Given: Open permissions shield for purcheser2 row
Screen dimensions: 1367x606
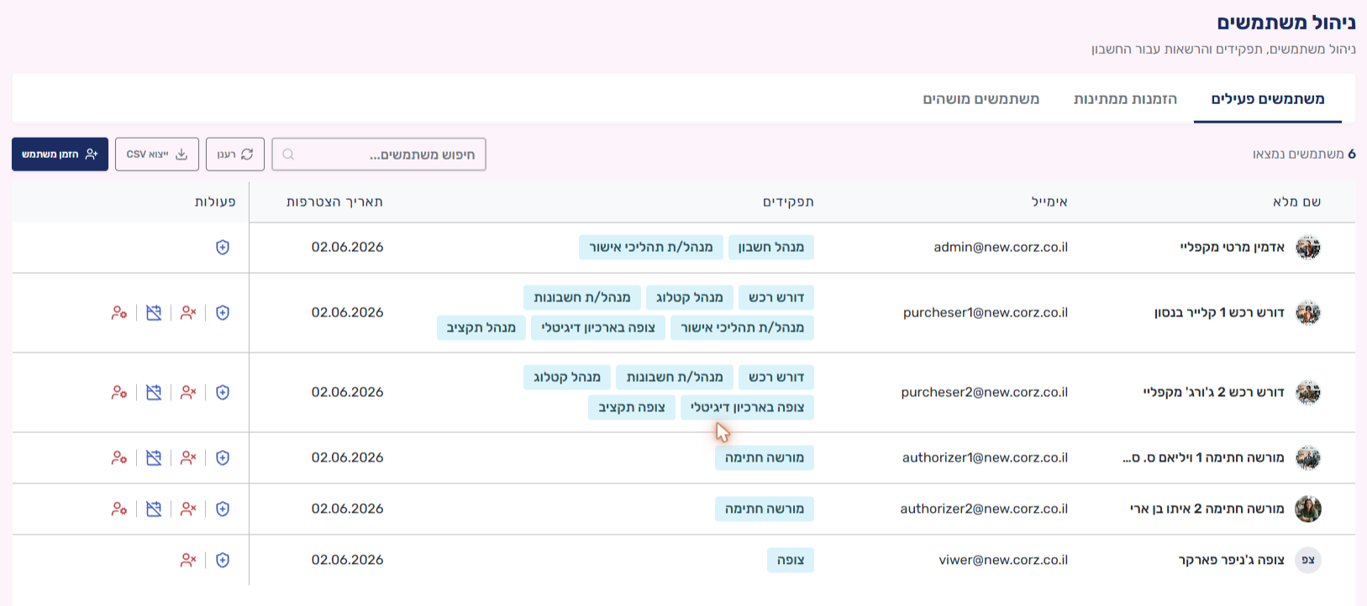Looking at the screenshot, I should click(223, 393).
